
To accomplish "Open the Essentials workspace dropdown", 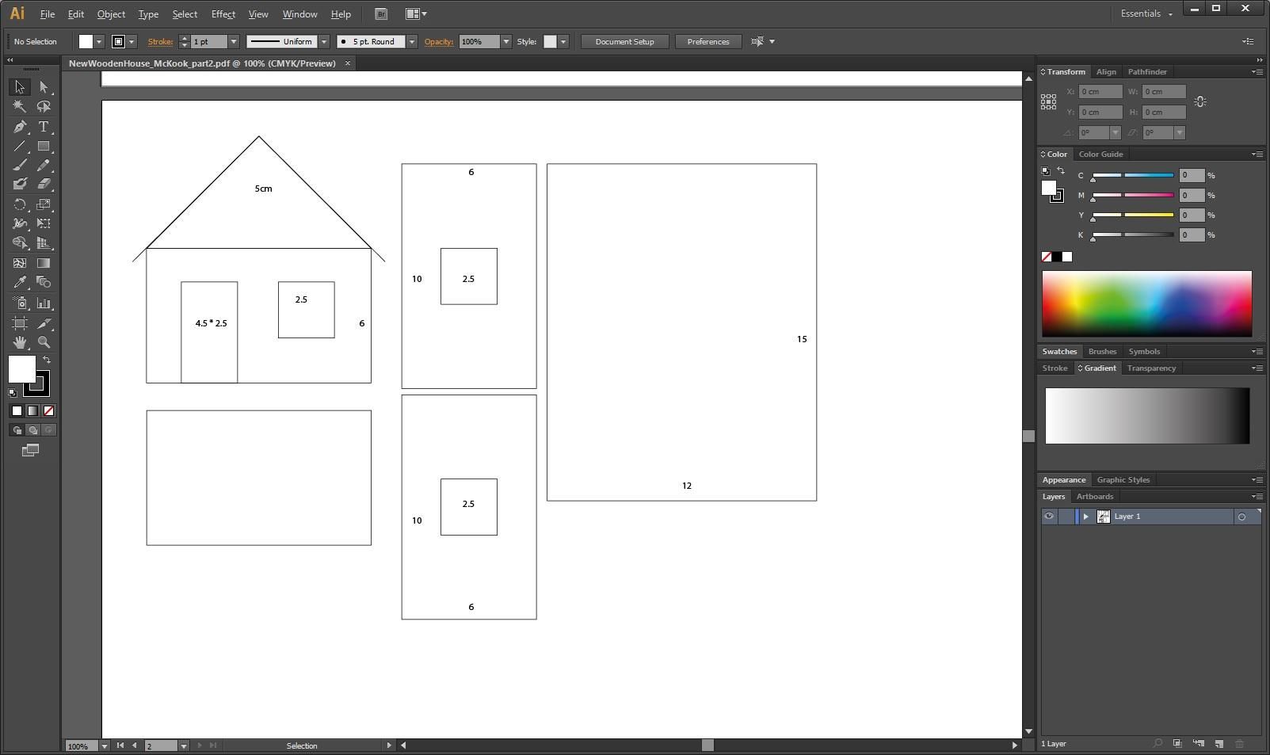I will [1146, 13].
